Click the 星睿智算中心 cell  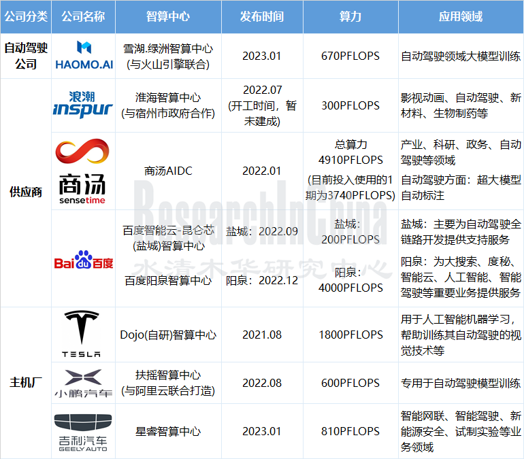point(168,431)
